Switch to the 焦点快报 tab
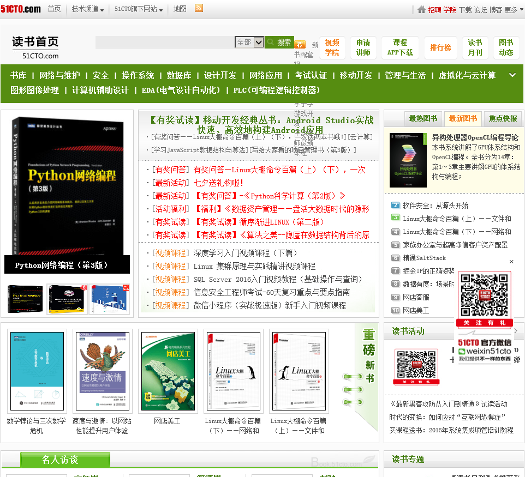525x477 pixels. (x=503, y=118)
